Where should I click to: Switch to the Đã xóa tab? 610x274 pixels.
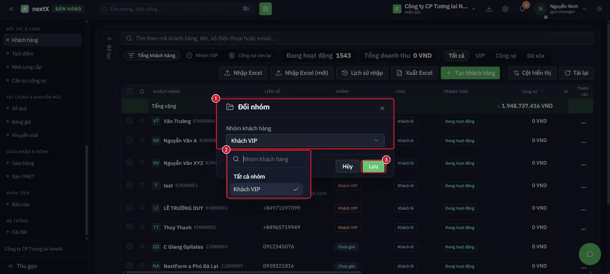pyautogui.click(x=536, y=56)
